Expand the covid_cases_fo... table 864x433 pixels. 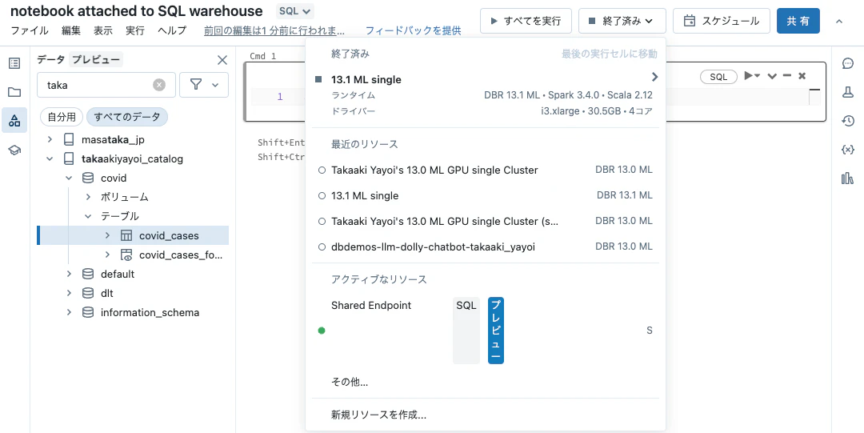click(107, 255)
